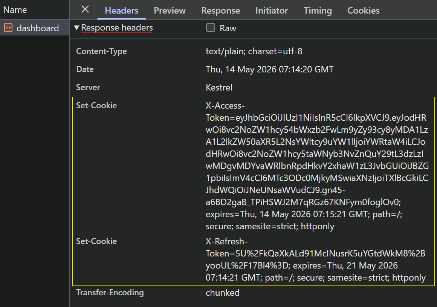This screenshot has height=307, width=437.
Task: Click the Response headers section title
Action: (117, 28)
